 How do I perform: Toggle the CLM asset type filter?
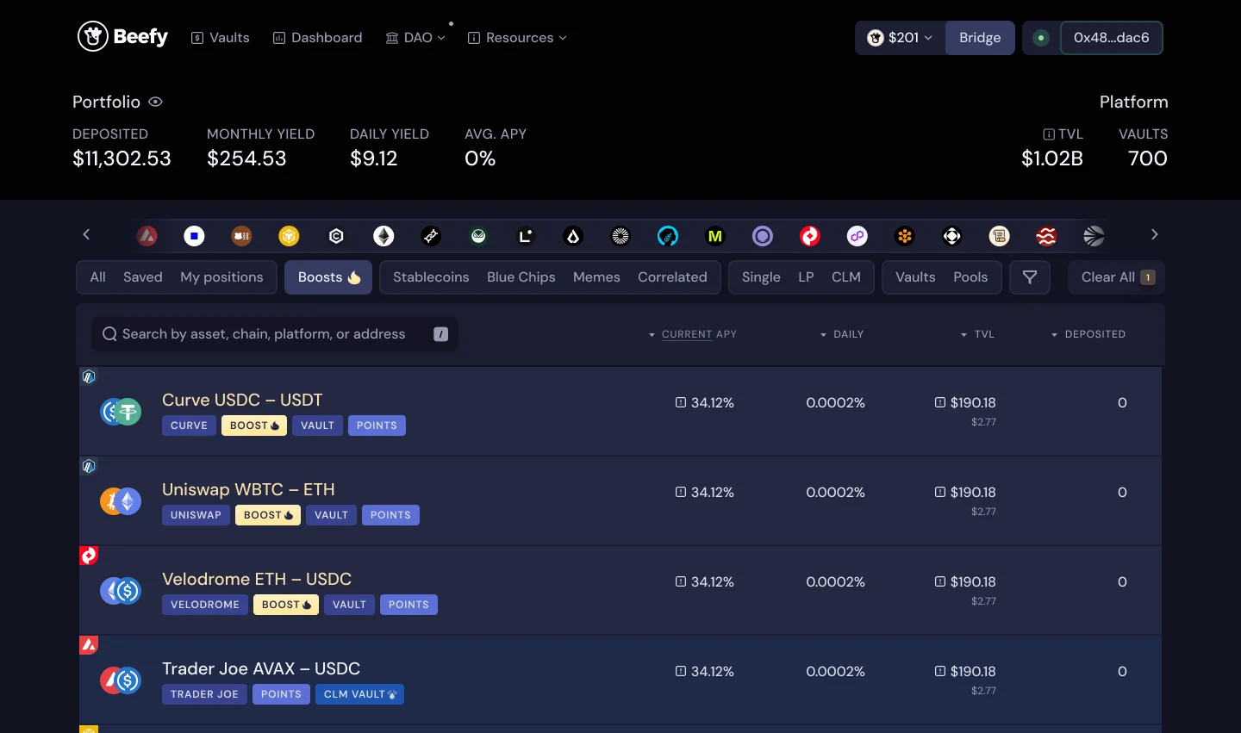point(846,277)
